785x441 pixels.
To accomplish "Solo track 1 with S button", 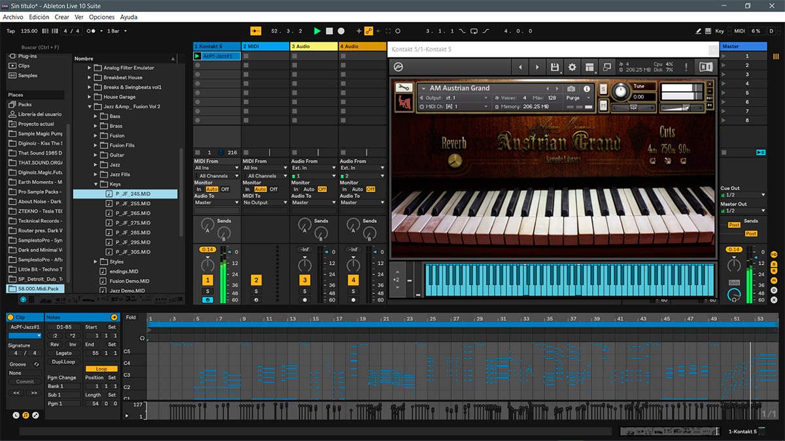I will point(207,291).
